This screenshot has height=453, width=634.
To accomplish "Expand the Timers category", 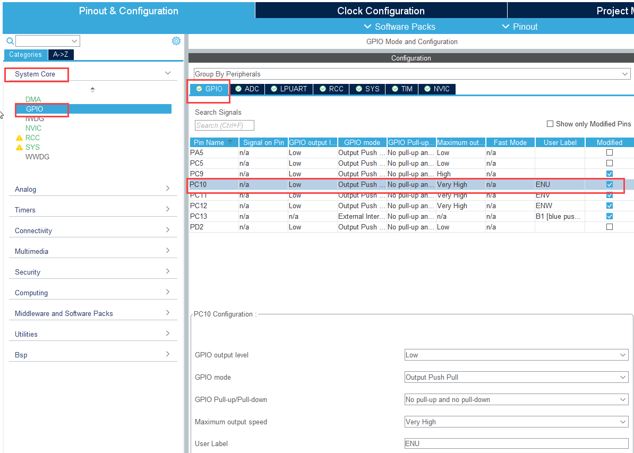I will [93, 210].
